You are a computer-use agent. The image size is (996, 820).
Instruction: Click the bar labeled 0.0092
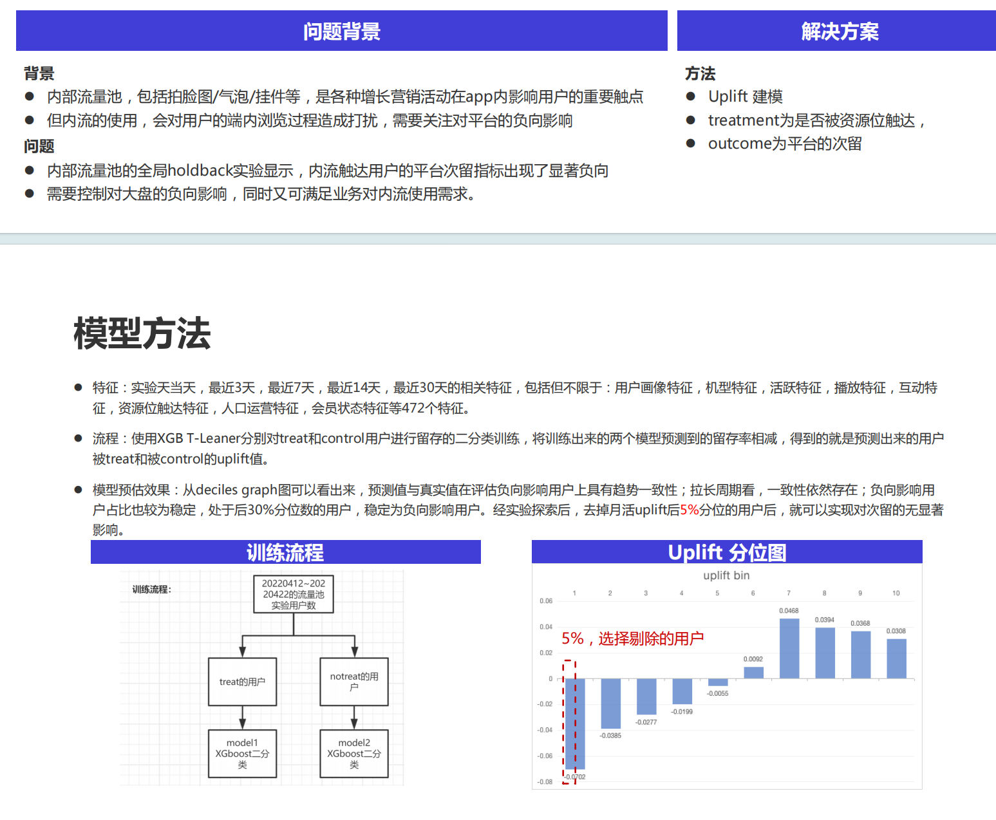pos(753,673)
